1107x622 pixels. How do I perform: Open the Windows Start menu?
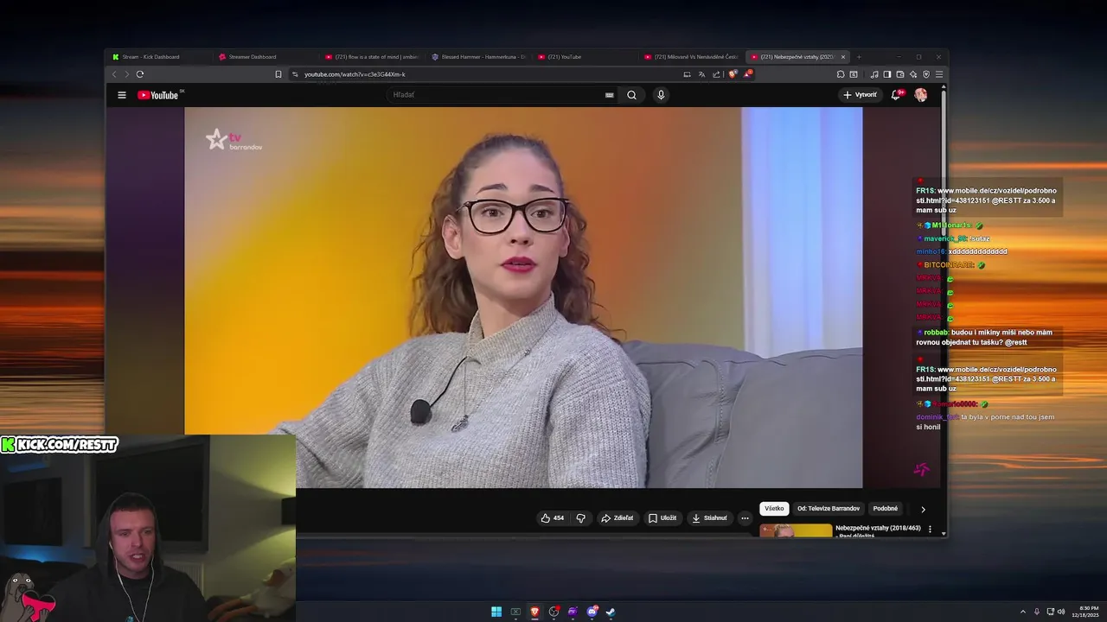[x=496, y=612]
